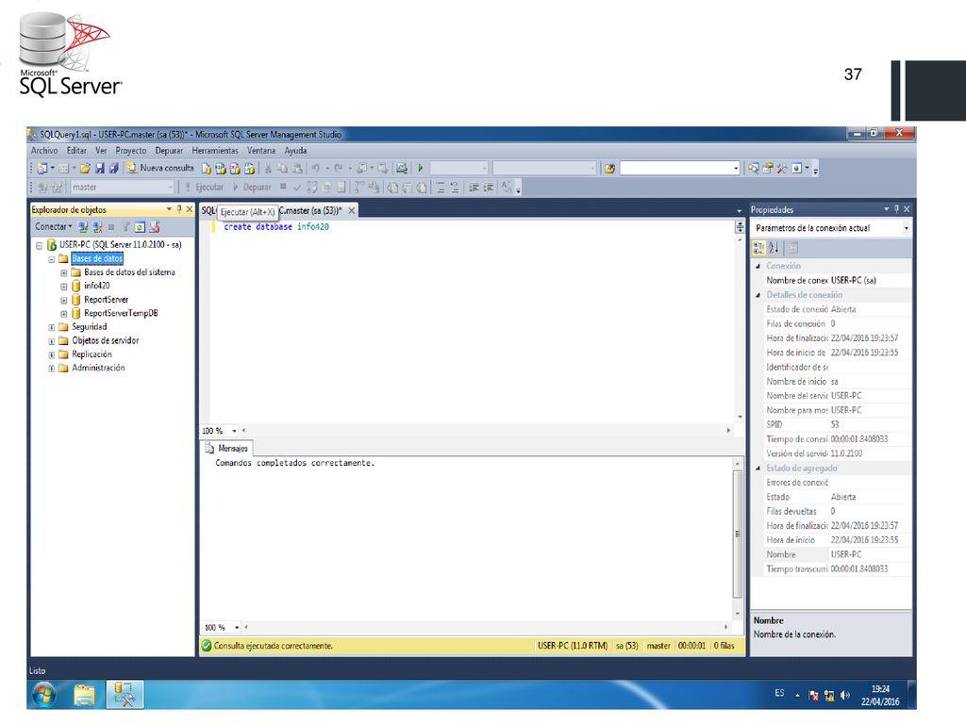
Task: Click the Properties window toolbar icon
Action: point(768,168)
